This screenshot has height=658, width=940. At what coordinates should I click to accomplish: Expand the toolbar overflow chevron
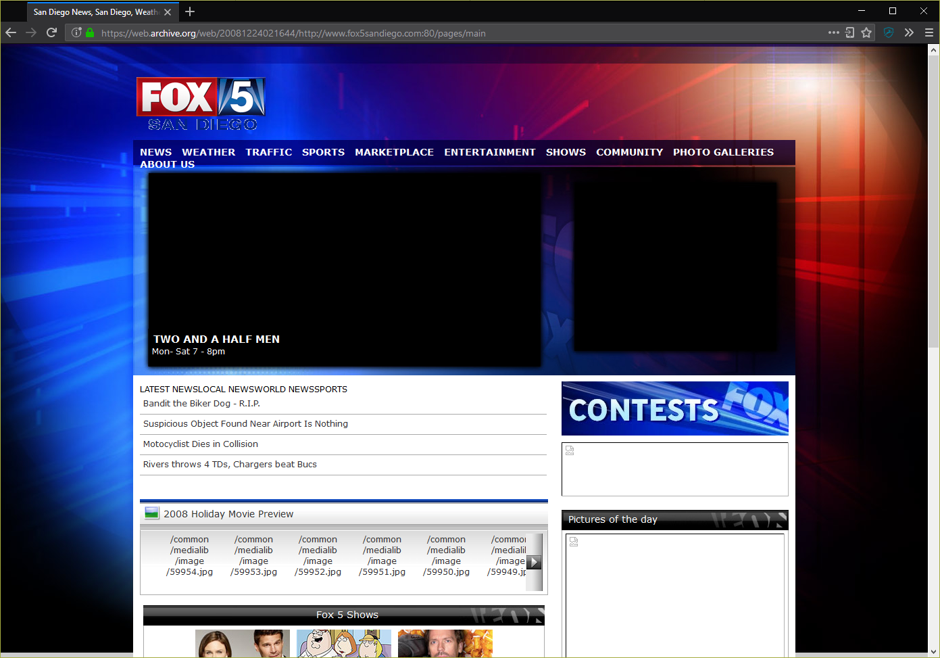click(x=909, y=32)
